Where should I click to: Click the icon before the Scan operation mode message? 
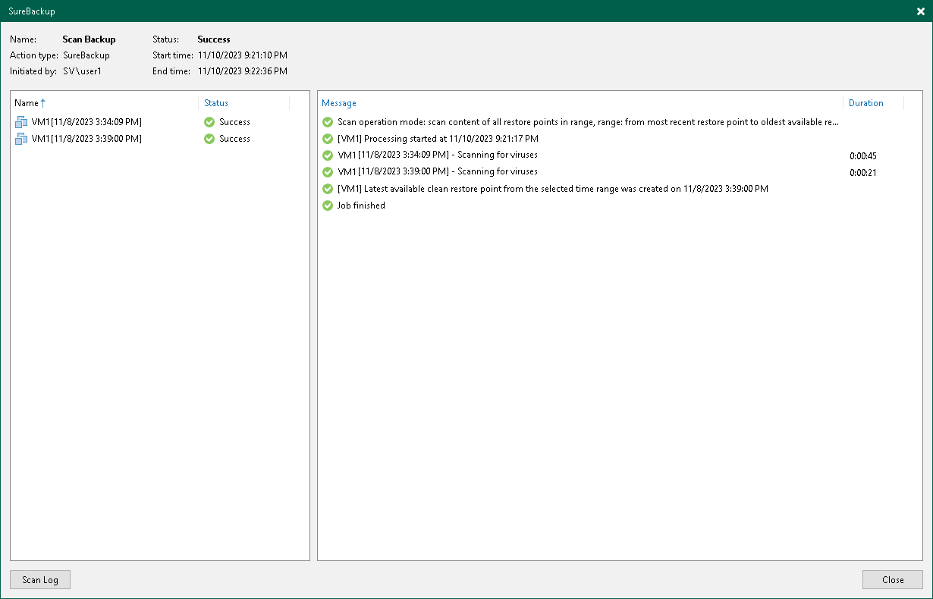pyautogui.click(x=327, y=121)
